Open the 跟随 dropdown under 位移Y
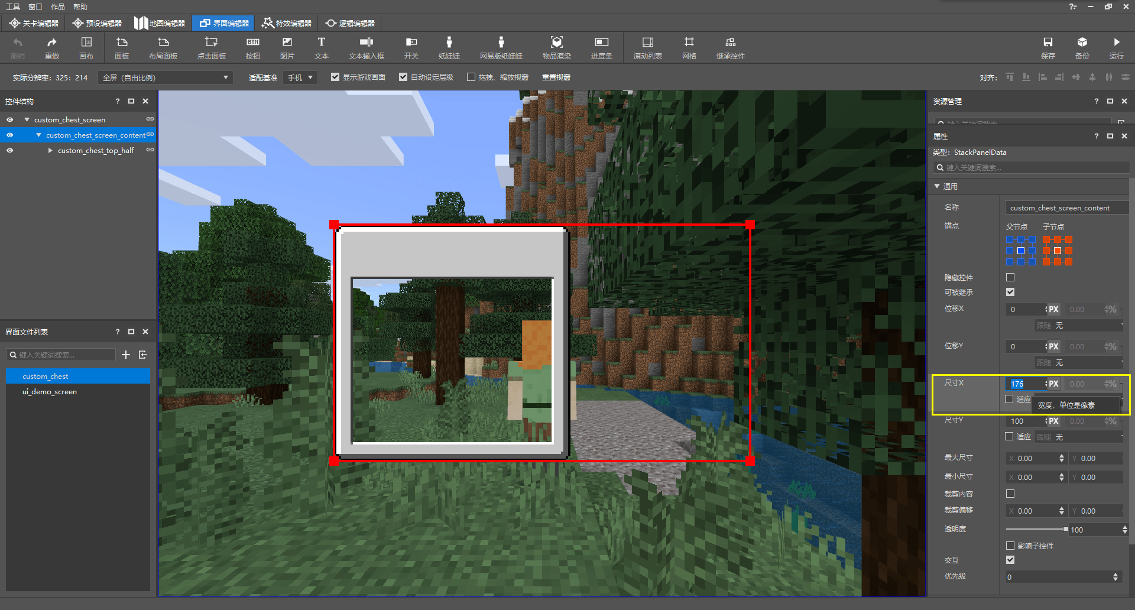 tap(1079, 363)
